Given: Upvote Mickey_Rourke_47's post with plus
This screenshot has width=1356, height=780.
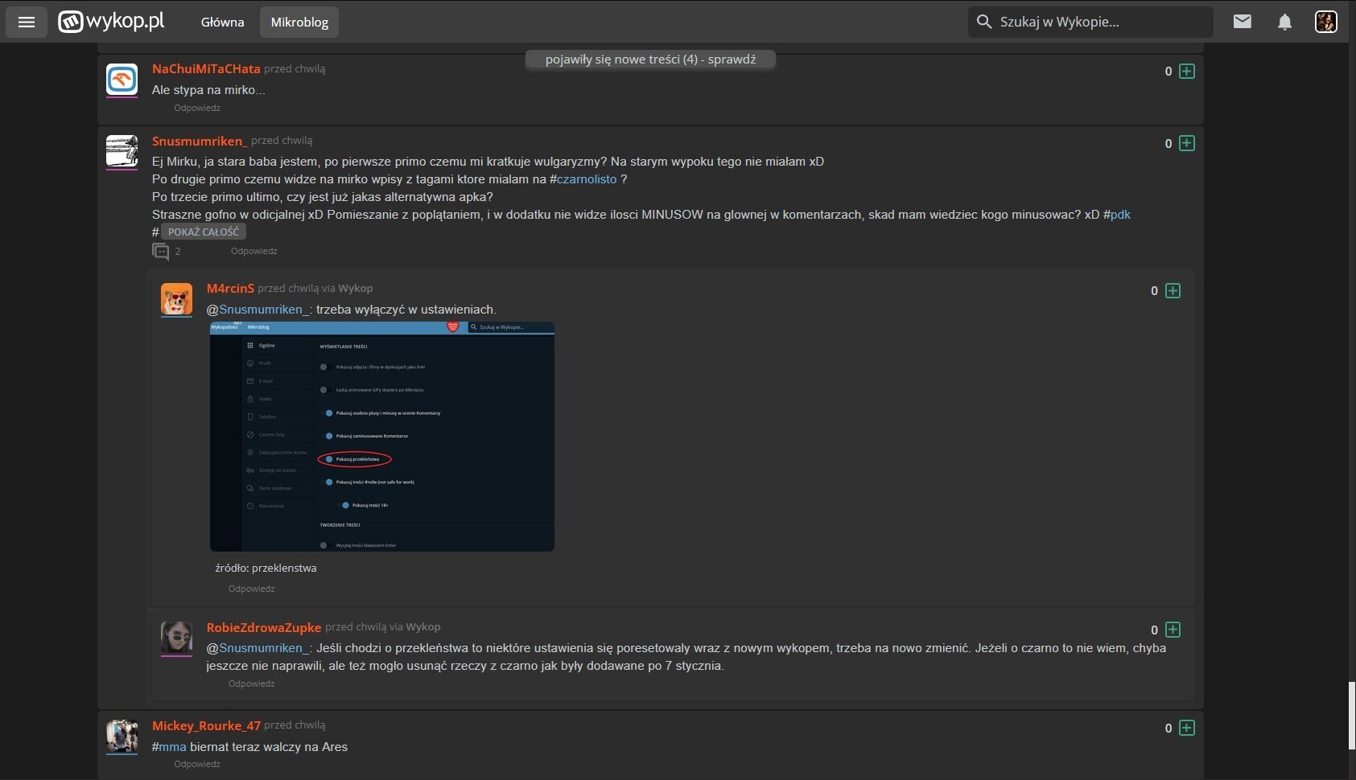Looking at the screenshot, I should tap(1186, 728).
